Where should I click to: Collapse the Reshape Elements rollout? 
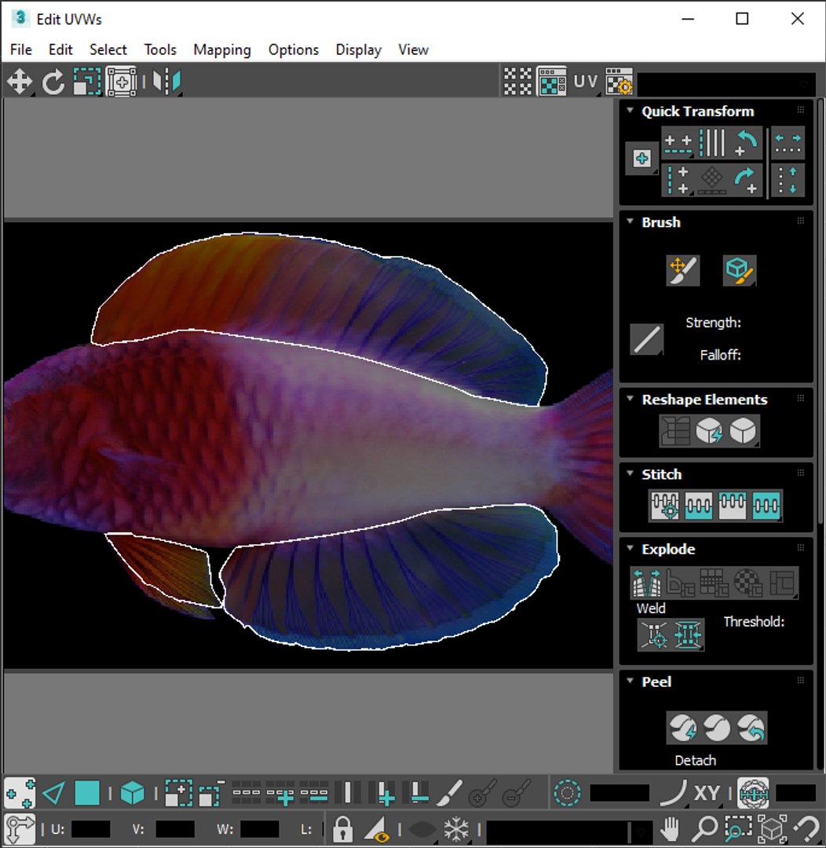630,399
